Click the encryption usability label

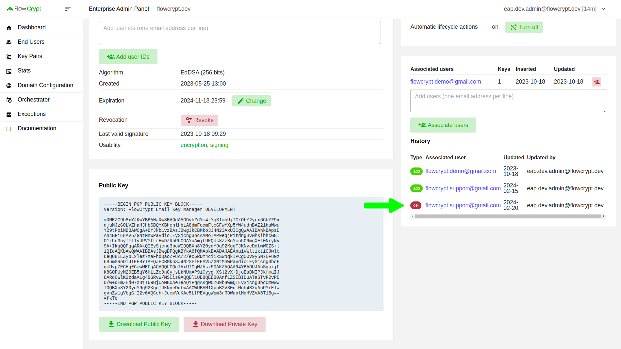(x=194, y=145)
